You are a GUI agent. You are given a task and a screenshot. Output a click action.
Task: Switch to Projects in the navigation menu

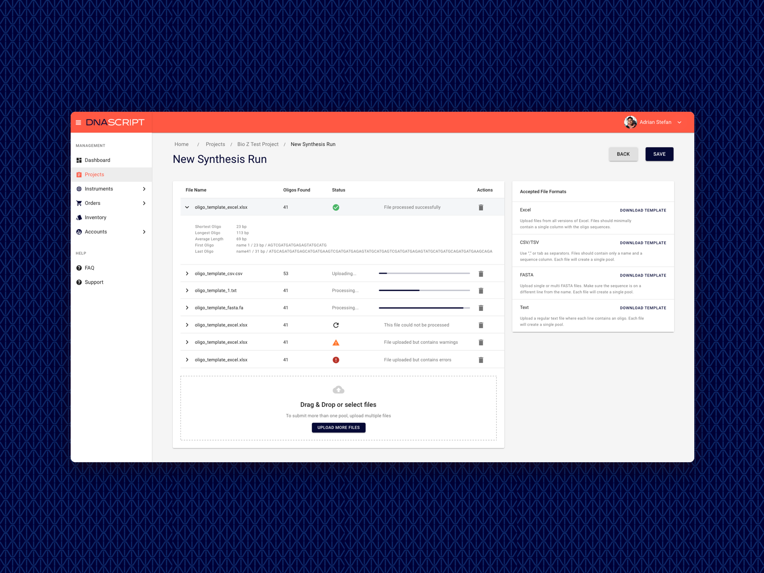(x=94, y=174)
